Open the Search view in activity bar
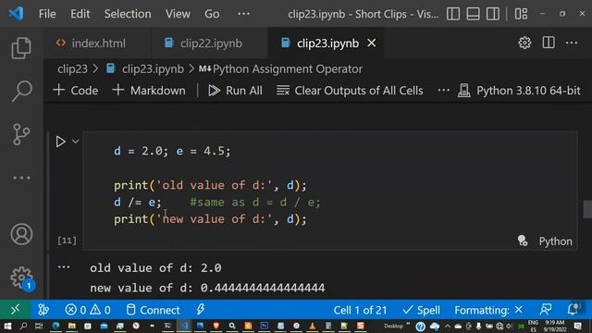This screenshot has height=333, width=592. point(21,91)
